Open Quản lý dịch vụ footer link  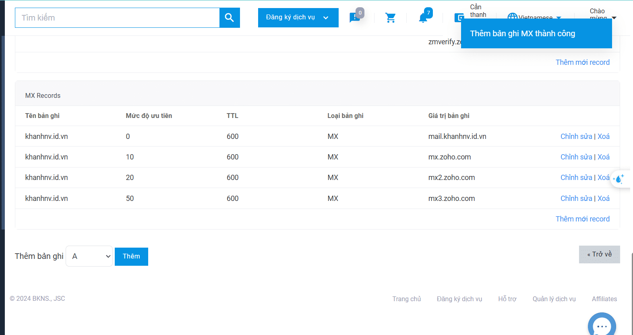click(554, 299)
